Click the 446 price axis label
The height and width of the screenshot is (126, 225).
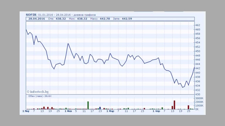[197, 60]
